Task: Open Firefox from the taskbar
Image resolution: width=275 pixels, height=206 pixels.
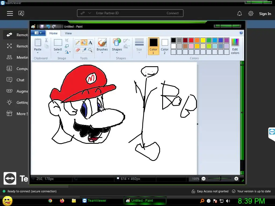Action: pos(62,201)
